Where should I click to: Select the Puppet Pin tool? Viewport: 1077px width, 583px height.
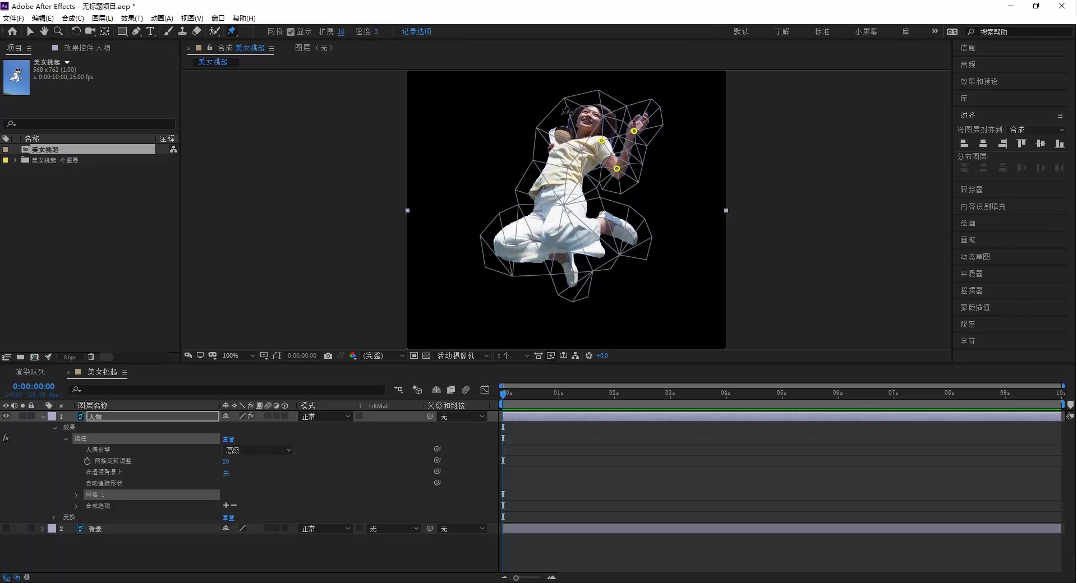tap(232, 31)
